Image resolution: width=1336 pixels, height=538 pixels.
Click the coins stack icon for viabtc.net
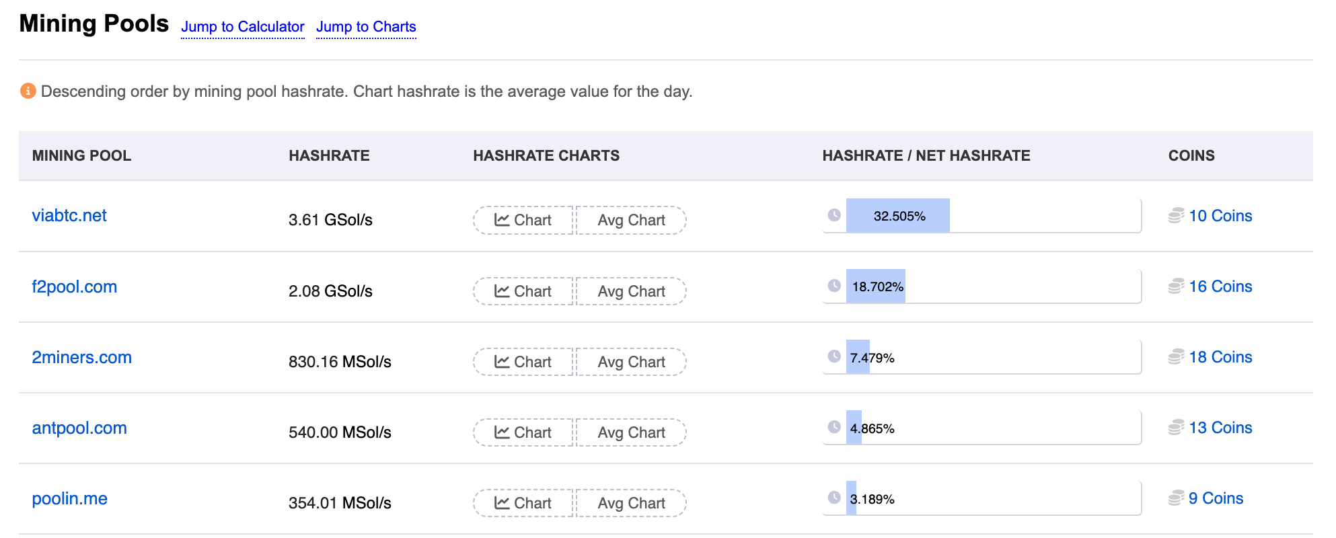click(x=1176, y=216)
